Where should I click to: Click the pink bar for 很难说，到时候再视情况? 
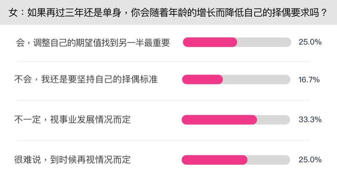[214, 160]
